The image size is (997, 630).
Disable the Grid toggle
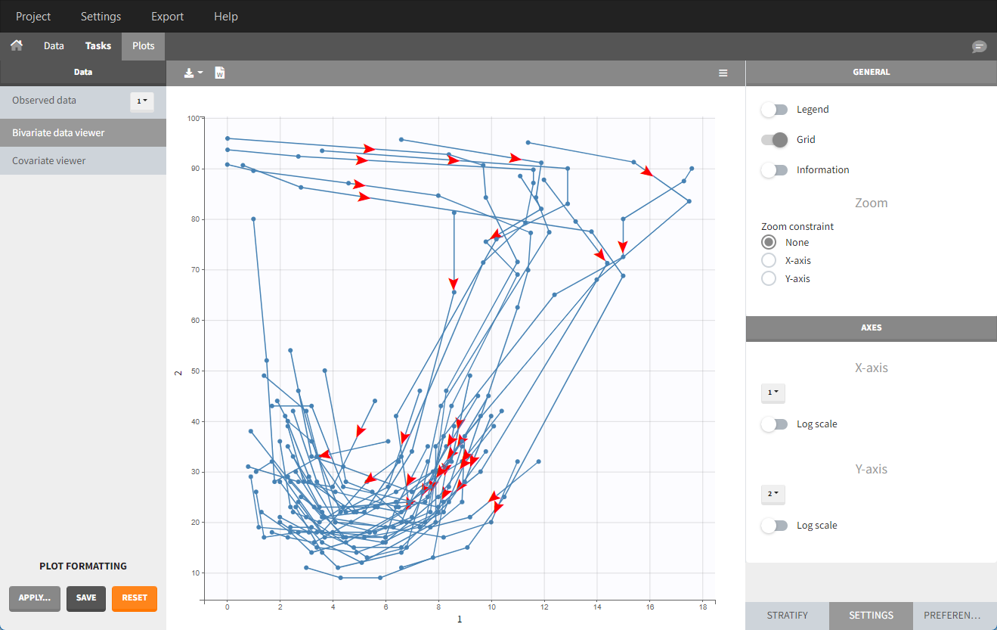pos(774,140)
